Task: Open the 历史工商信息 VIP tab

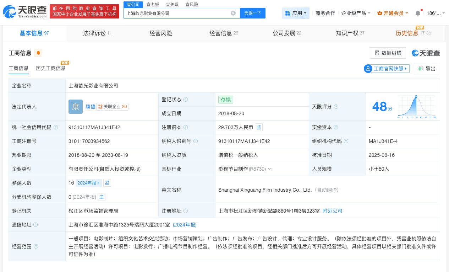Action: pyautogui.click(x=50, y=68)
